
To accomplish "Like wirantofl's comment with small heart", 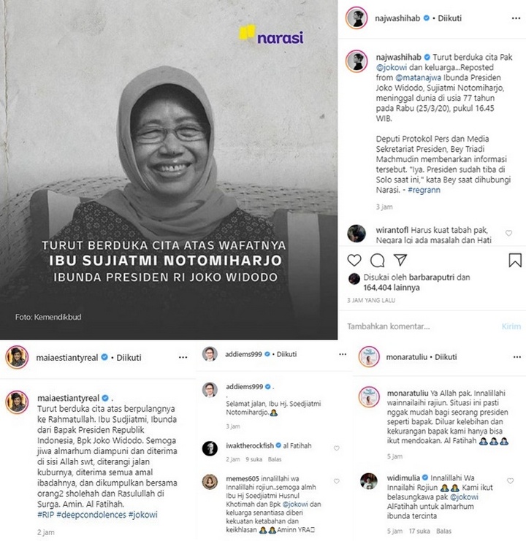I will pos(508,233).
